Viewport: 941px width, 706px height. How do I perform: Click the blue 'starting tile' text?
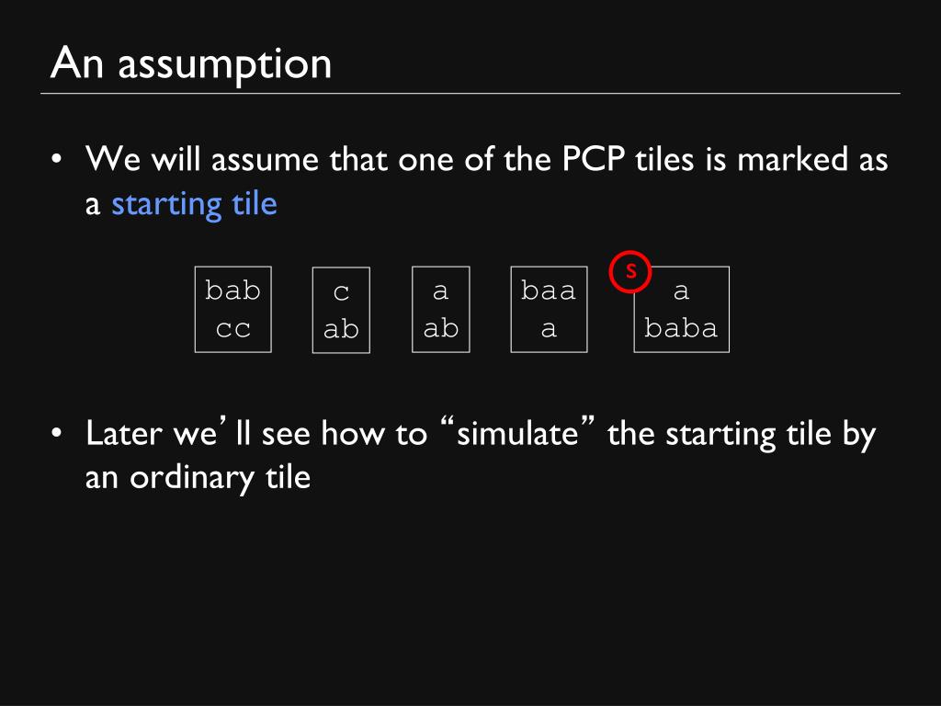(x=194, y=204)
